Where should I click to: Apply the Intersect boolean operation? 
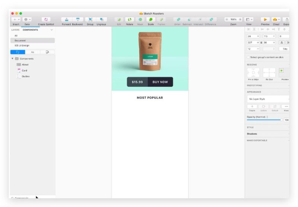[x=200, y=20]
